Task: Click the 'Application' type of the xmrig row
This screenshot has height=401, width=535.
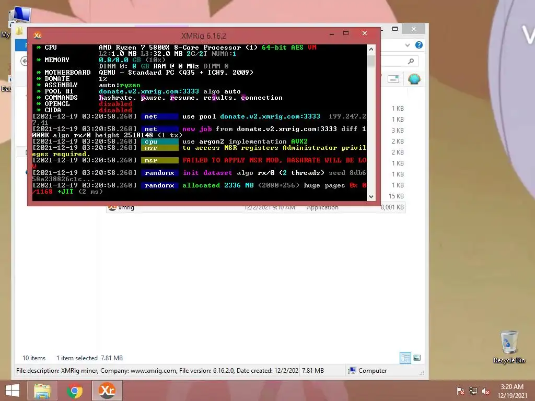Action: [x=322, y=207]
